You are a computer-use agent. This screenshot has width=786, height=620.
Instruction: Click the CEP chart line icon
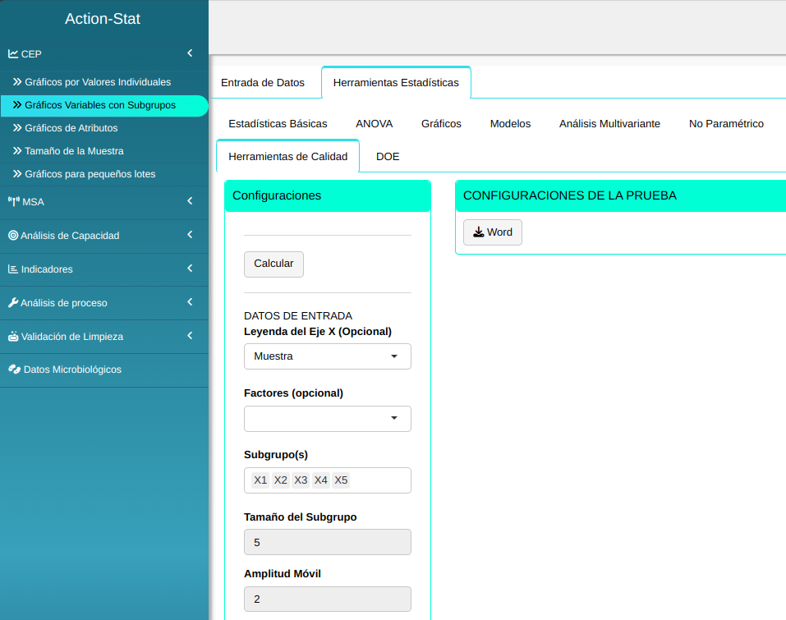tap(13, 54)
